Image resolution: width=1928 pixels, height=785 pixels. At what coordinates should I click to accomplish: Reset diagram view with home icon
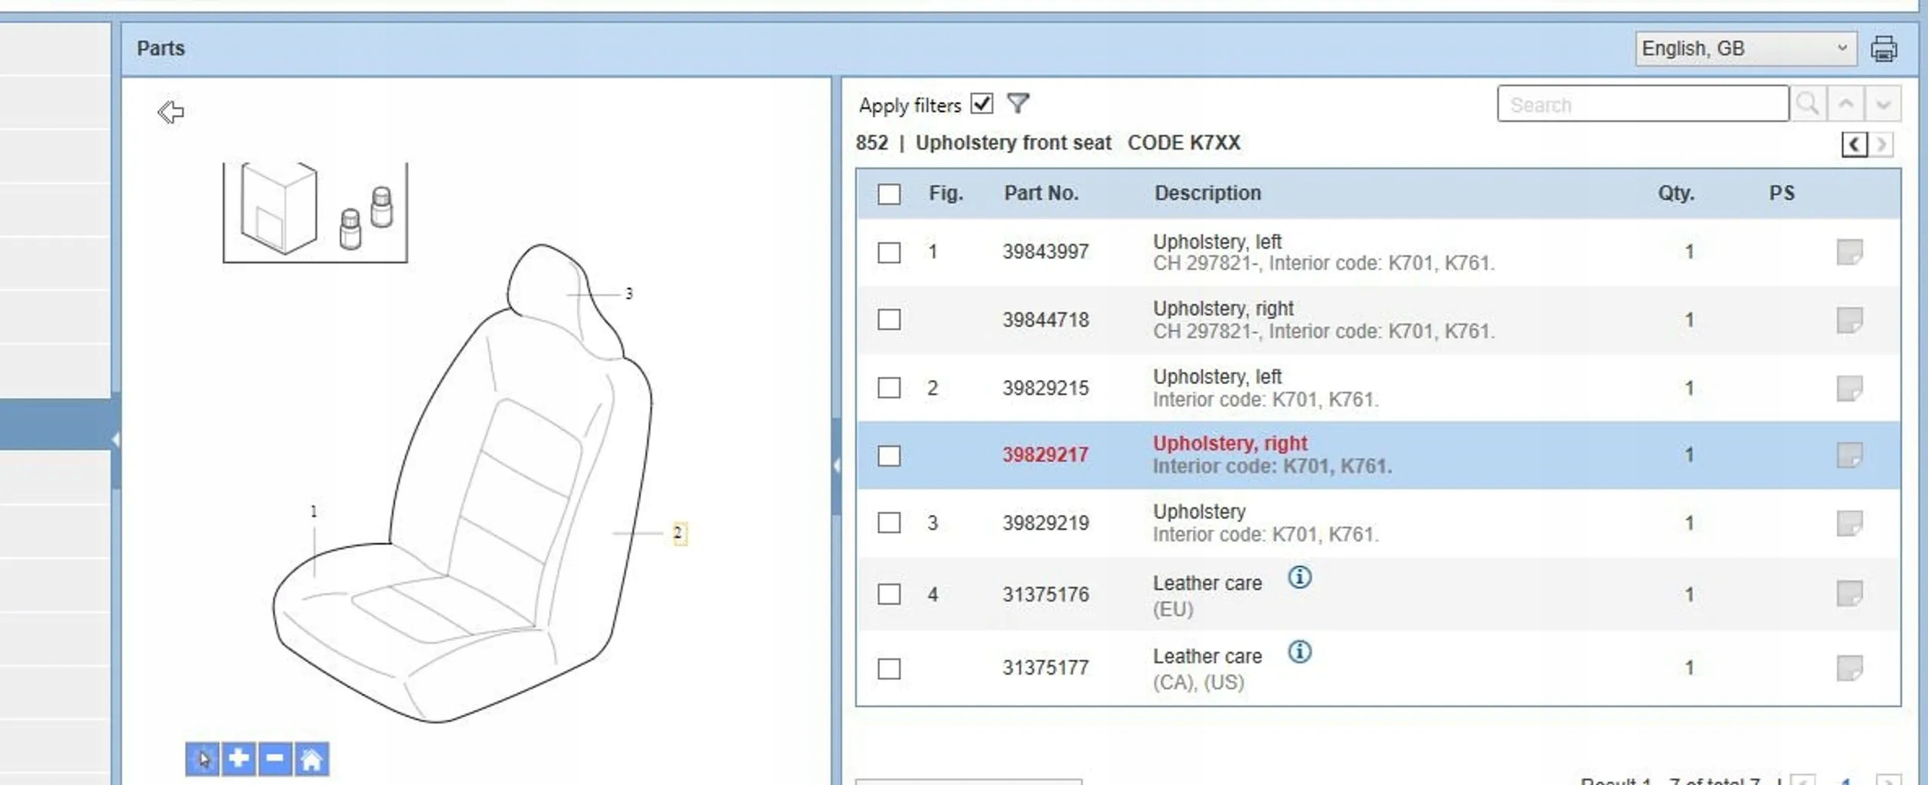point(312,759)
